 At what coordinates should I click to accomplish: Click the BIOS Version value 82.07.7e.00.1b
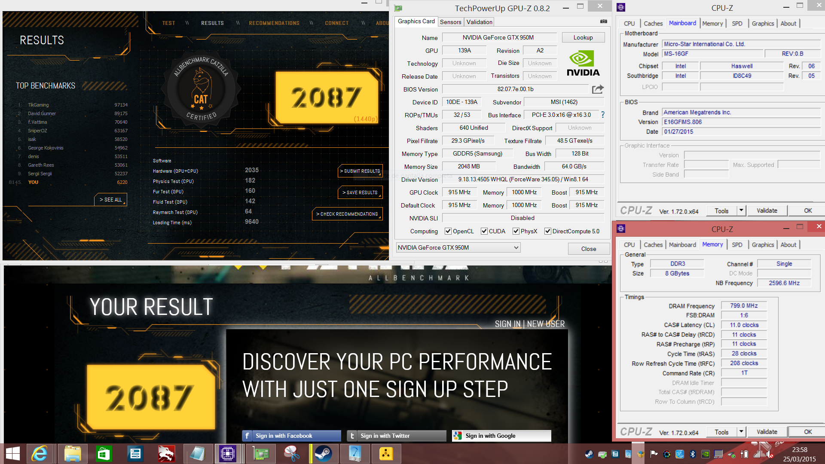pos(515,89)
